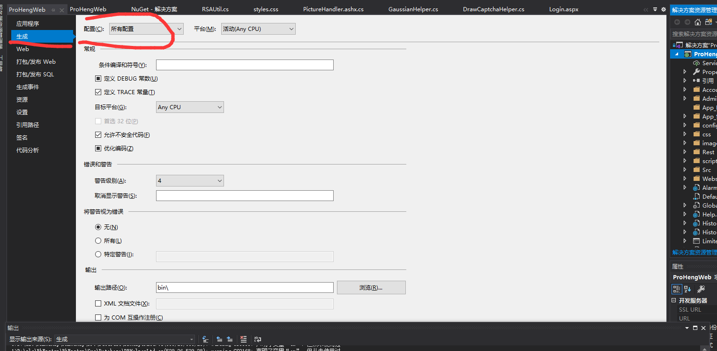Click the Sync with Active Document icon

click(708, 22)
